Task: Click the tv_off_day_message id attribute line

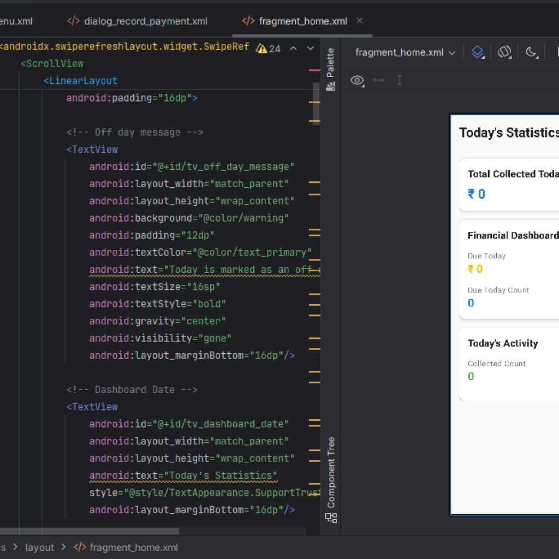Action: tap(192, 167)
